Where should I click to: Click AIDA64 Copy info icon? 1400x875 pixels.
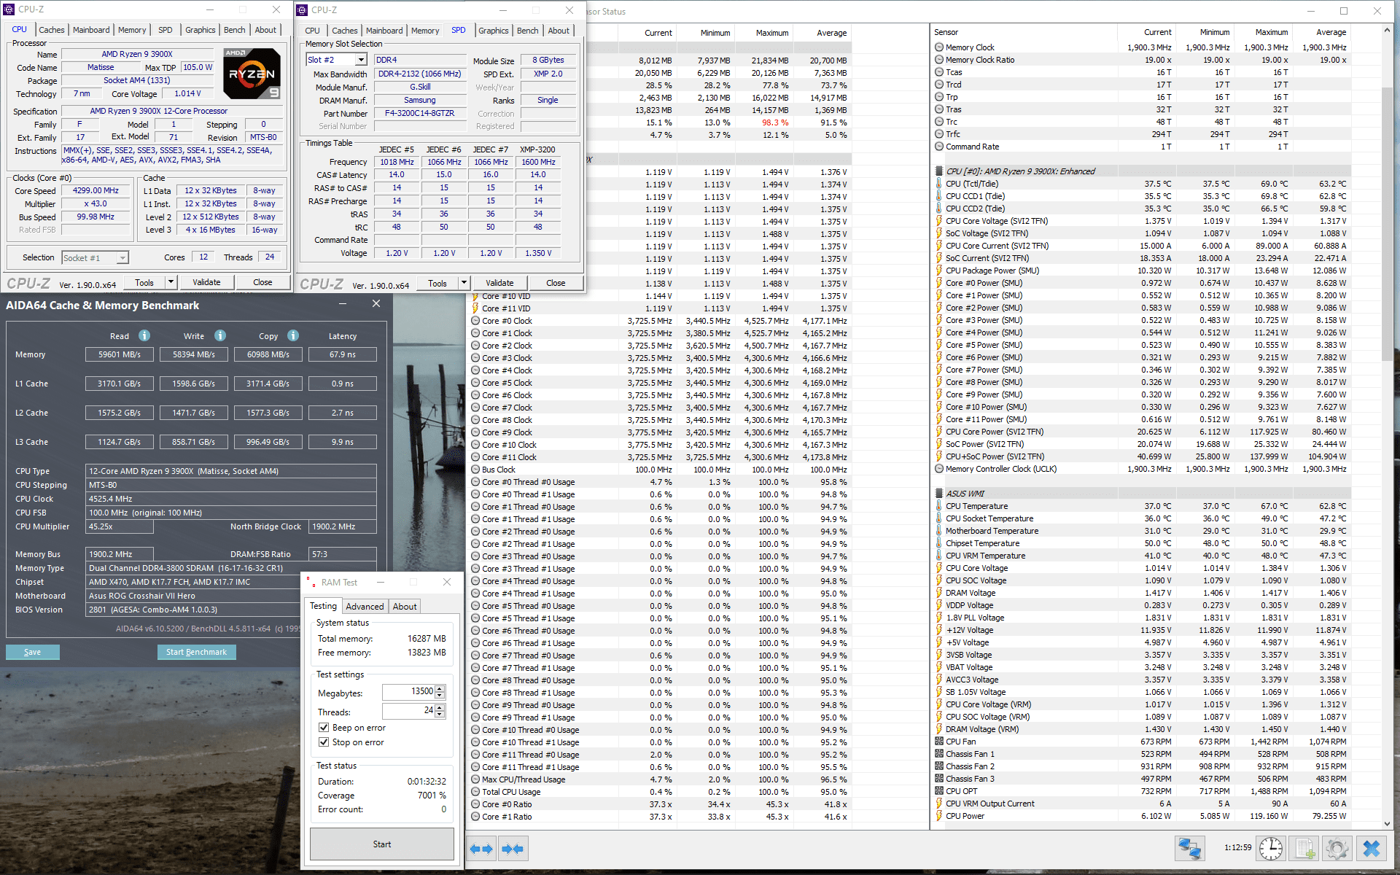coord(293,335)
